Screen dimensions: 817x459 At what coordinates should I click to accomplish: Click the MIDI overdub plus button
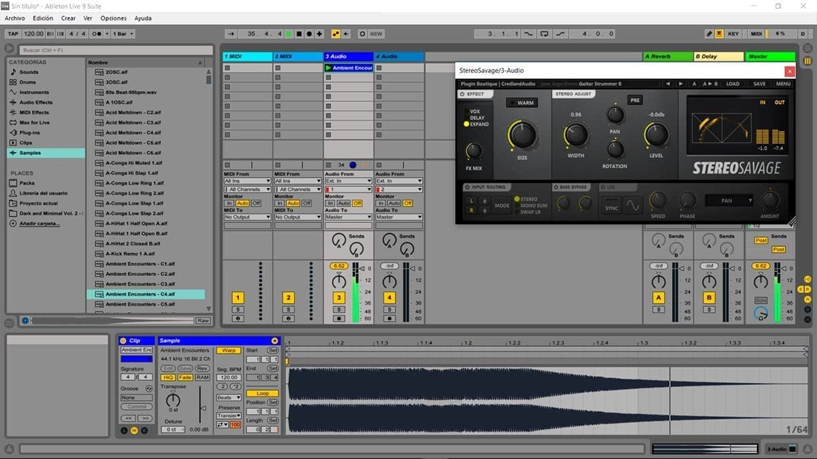(x=320, y=33)
